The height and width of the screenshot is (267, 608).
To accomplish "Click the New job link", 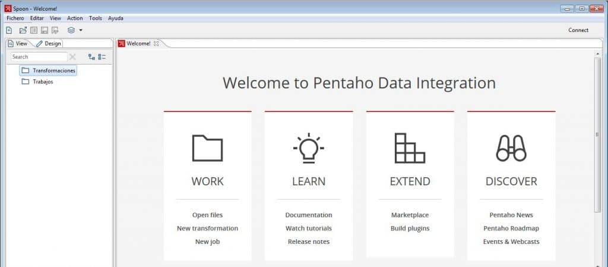I will [x=207, y=242].
